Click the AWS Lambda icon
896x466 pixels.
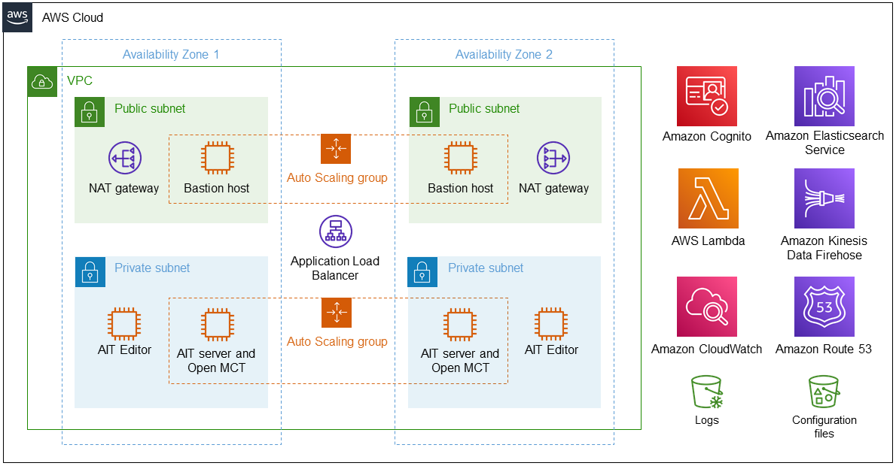pyautogui.click(x=709, y=198)
